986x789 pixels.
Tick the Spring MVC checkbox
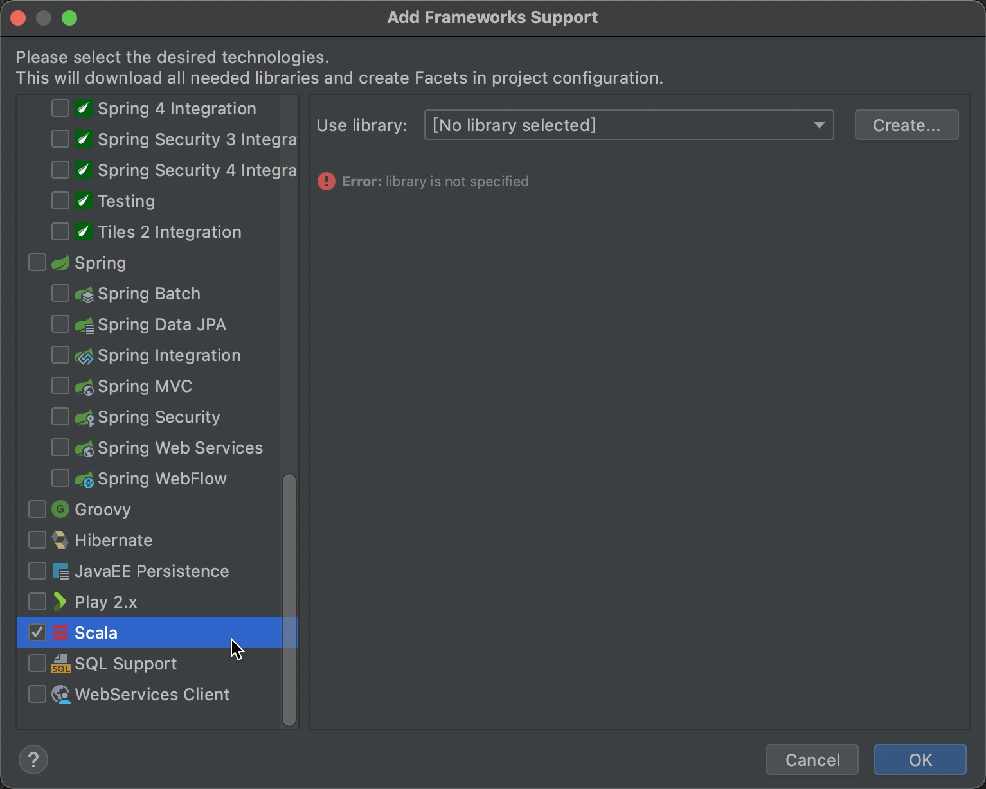coord(60,386)
